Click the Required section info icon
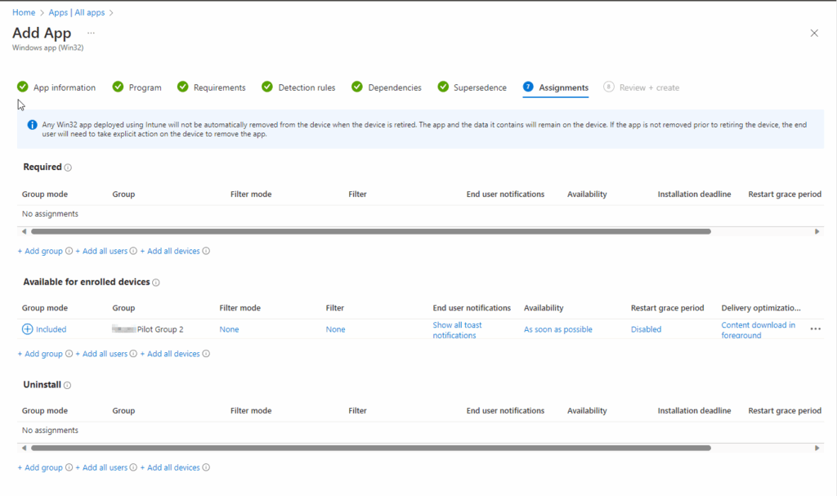 68,168
